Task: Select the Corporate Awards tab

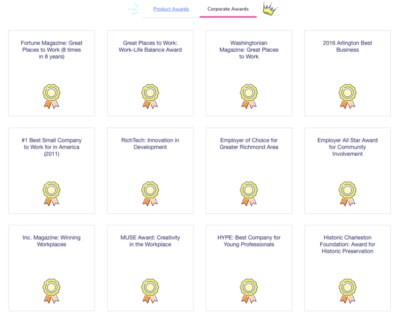Action: 228,9
